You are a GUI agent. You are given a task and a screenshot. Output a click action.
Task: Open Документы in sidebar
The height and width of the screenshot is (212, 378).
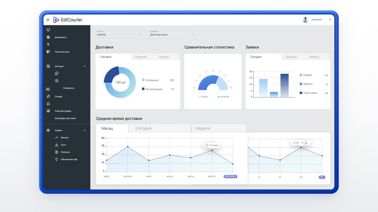click(x=61, y=37)
